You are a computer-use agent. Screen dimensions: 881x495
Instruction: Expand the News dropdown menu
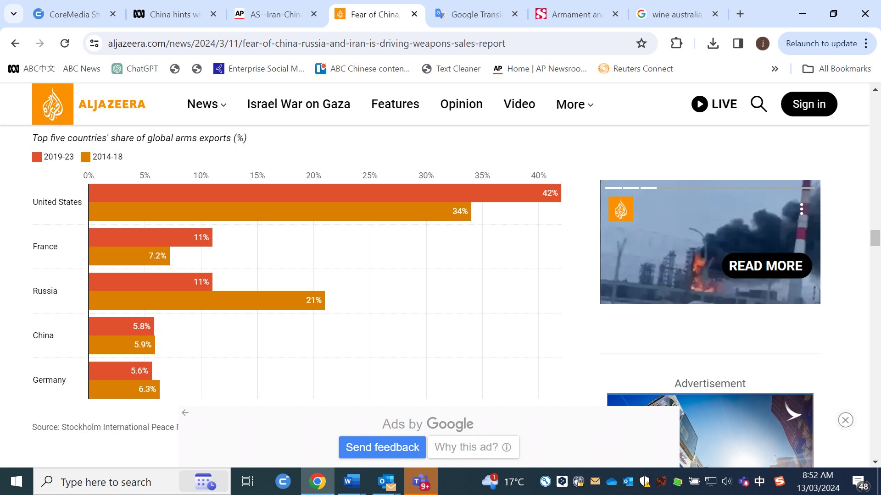tap(206, 104)
